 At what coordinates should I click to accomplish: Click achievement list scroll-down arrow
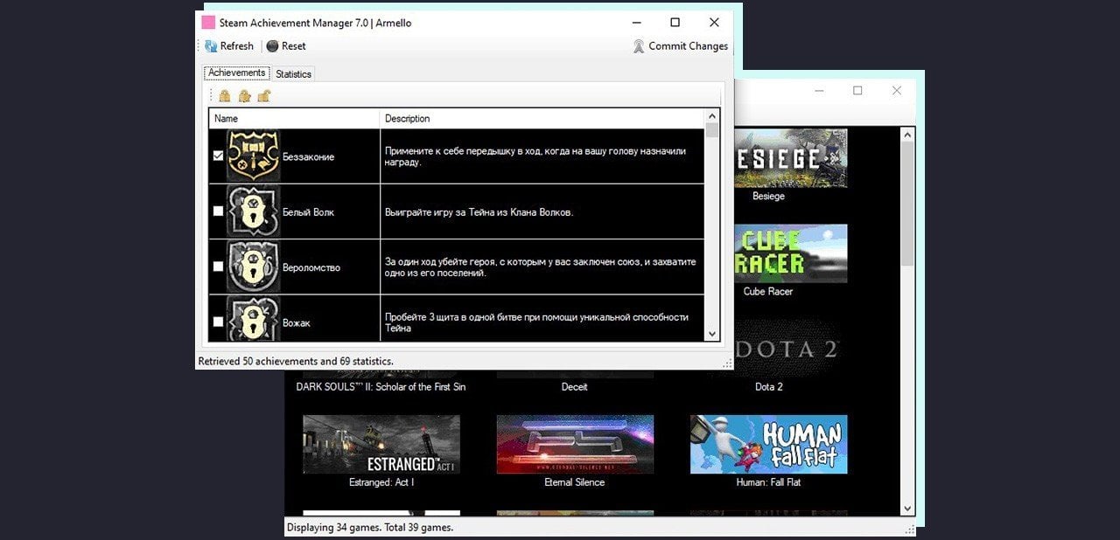712,334
